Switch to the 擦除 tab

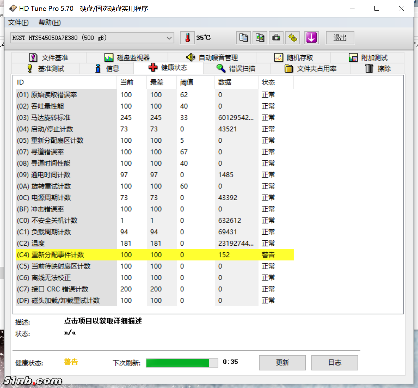tap(378, 68)
